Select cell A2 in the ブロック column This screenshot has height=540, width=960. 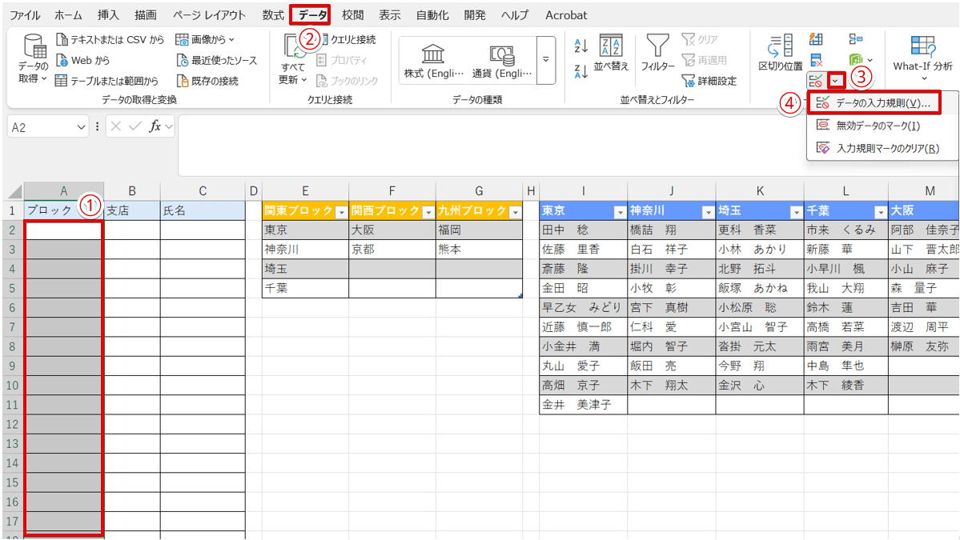(64, 230)
